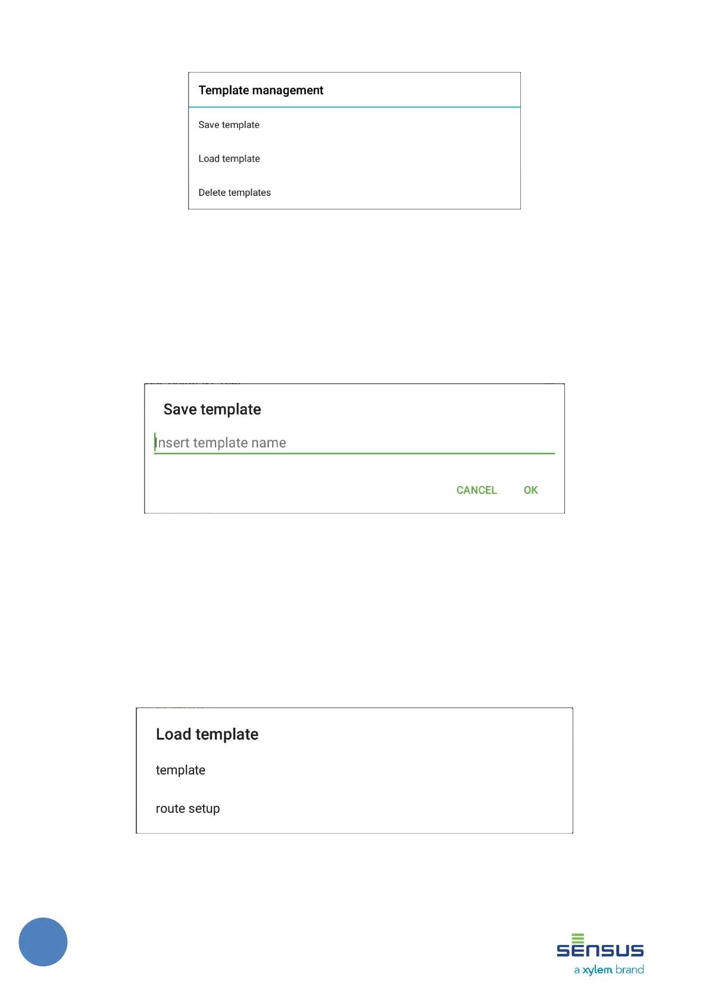Image resolution: width=709 pixels, height=1002 pixels.
Task: Click the word brand in tagline
Action: tap(630, 970)
